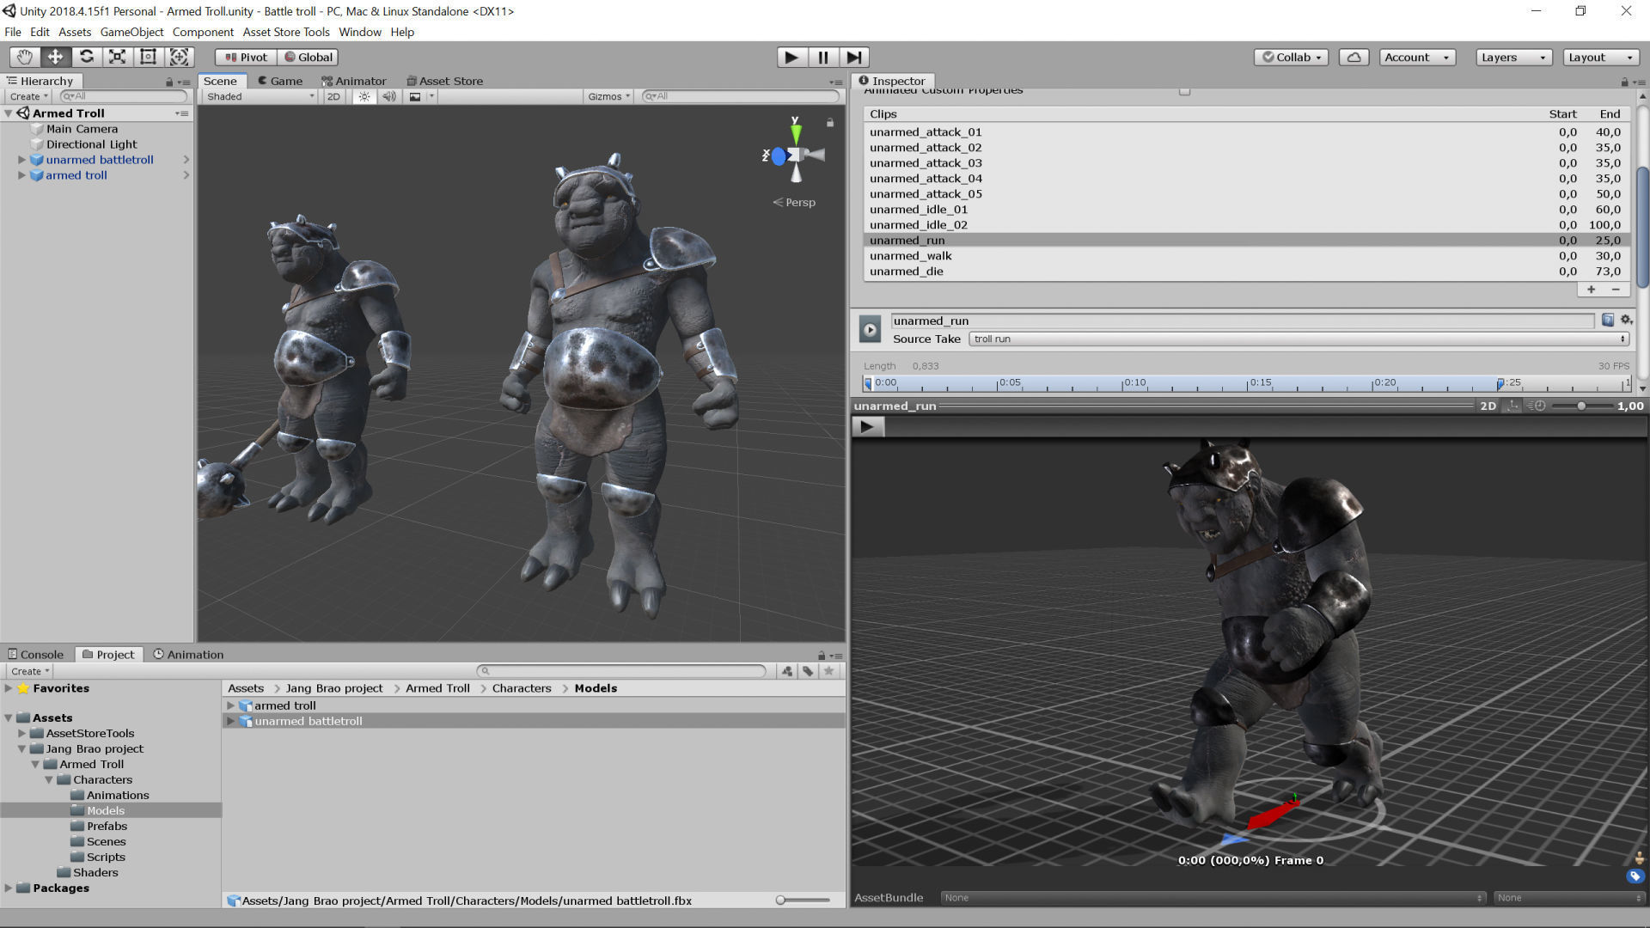Toggle Pivot/Center handle position
This screenshot has width=1650, height=928.
pyautogui.click(x=246, y=57)
